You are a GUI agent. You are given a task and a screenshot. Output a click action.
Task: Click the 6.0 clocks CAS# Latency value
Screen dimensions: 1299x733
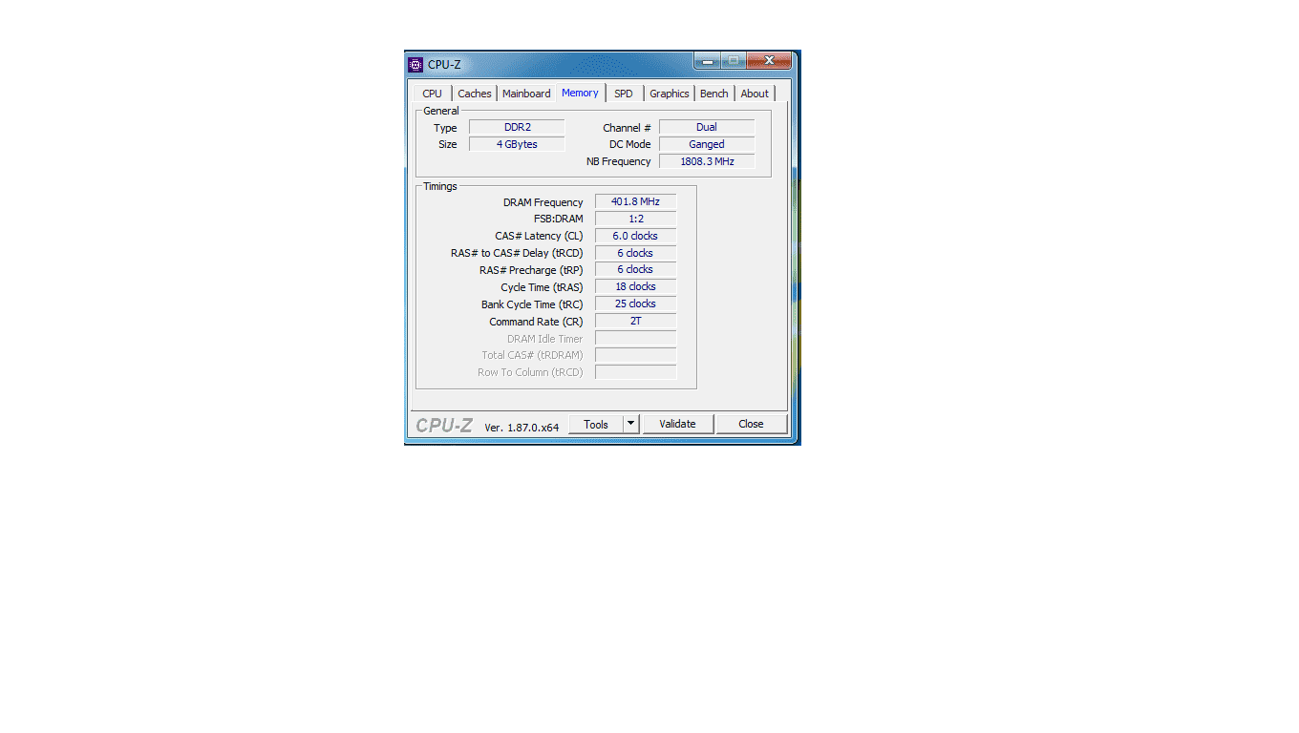pos(635,236)
